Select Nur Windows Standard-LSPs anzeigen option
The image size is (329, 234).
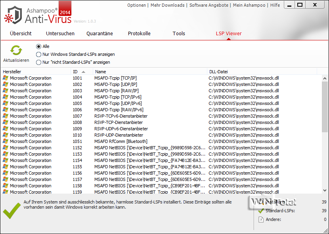tap(38, 55)
